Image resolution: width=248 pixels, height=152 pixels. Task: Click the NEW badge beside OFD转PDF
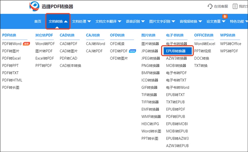(x=133, y=51)
